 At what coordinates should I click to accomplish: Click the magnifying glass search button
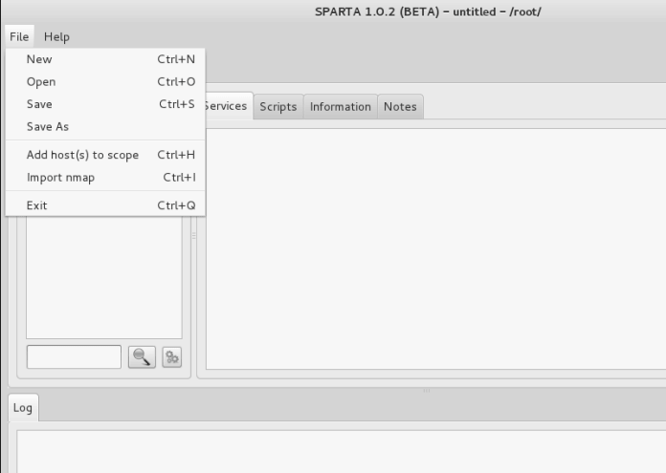[142, 356]
